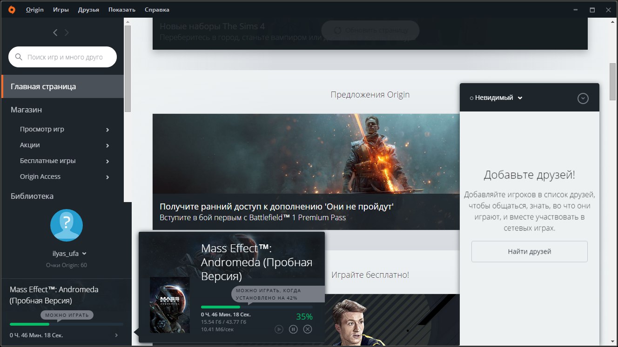Click the Новые наборы The Sims 4 headline
Image resolution: width=618 pixels, height=347 pixels.
(212, 26)
